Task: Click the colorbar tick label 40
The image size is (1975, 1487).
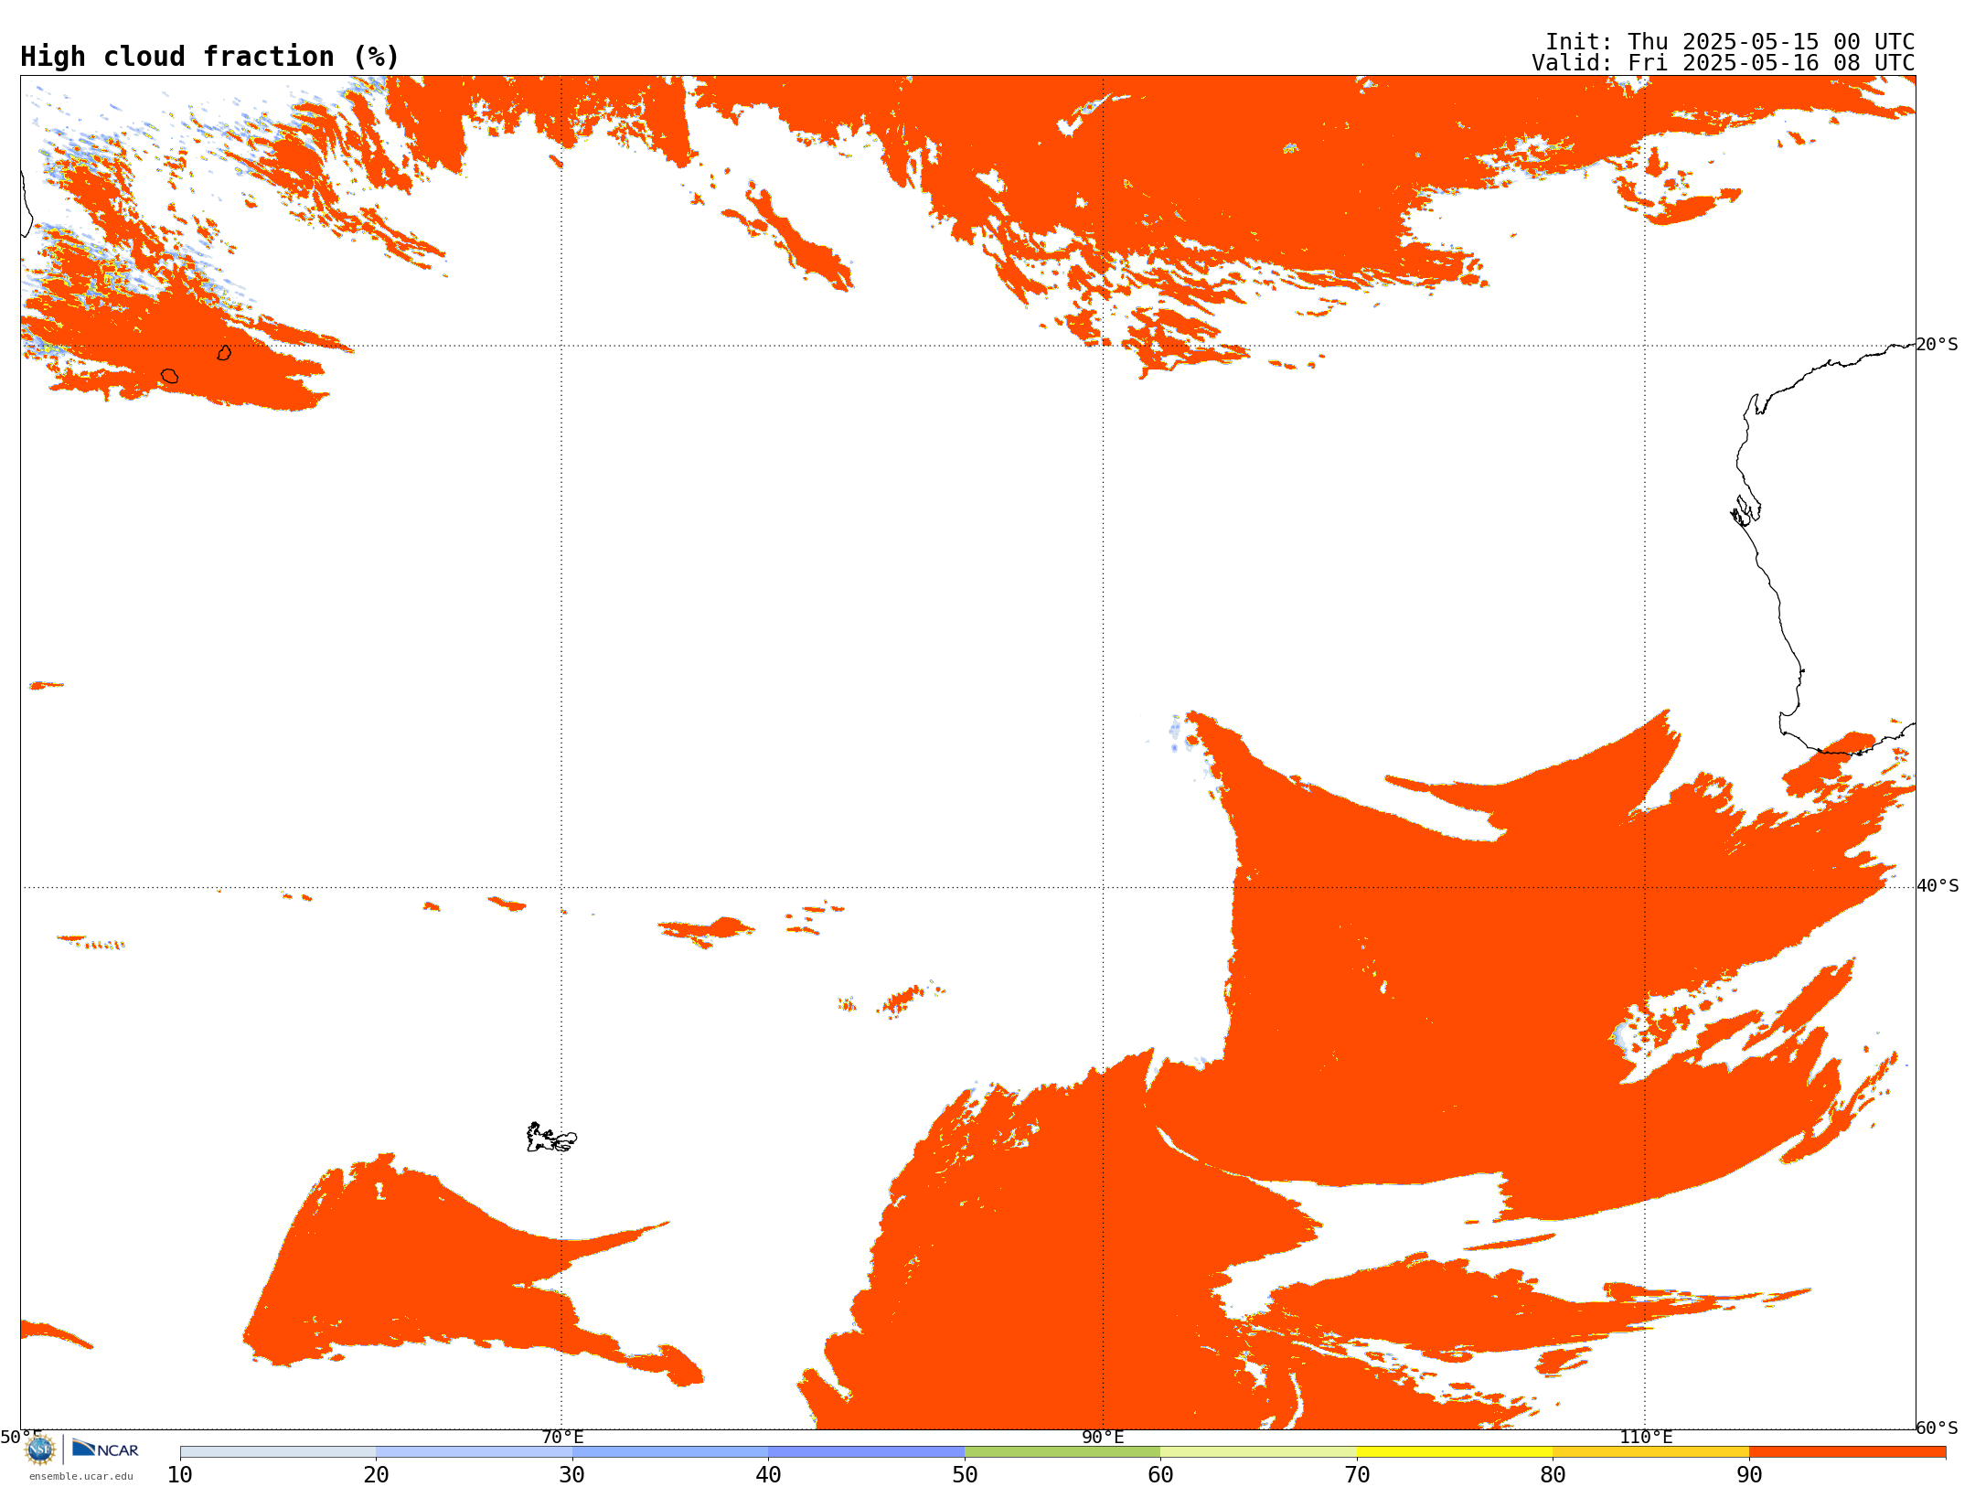Action: 768,1475
